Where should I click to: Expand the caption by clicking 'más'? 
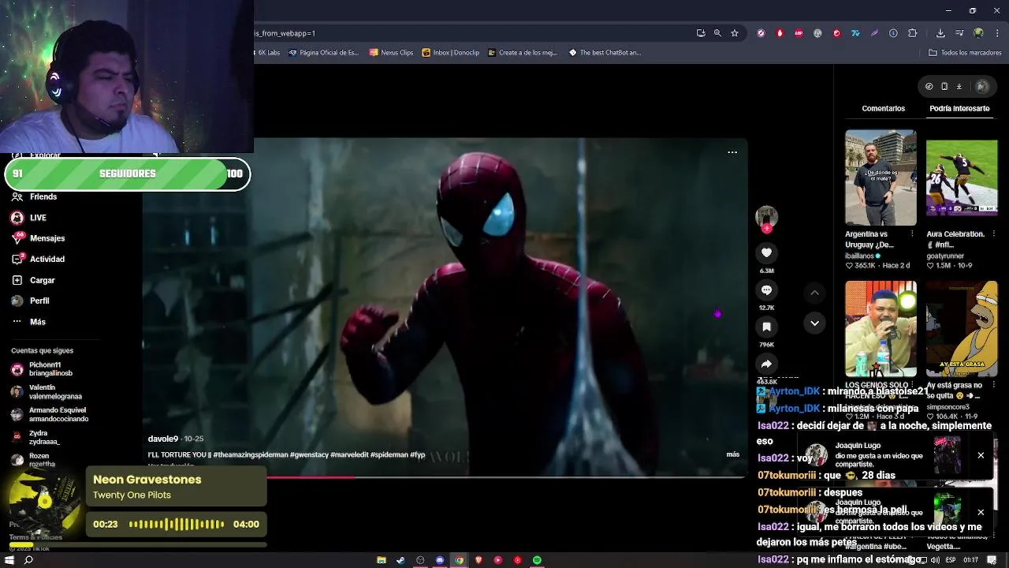click(x=733, y=454)
